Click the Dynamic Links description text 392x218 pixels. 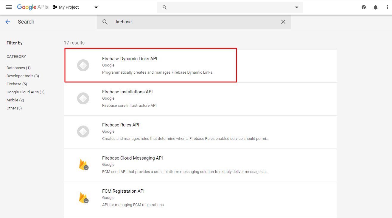[158, 72]
